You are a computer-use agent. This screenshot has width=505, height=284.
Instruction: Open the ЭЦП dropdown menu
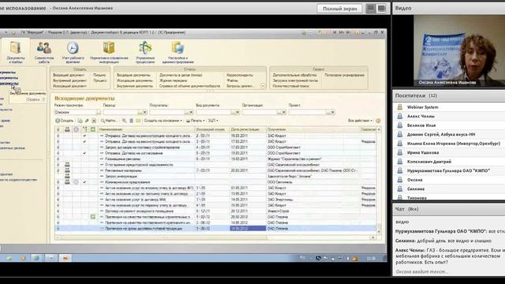213,121
